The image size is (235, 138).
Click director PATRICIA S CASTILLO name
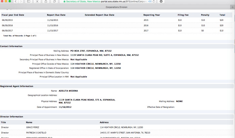pos(36,133)
